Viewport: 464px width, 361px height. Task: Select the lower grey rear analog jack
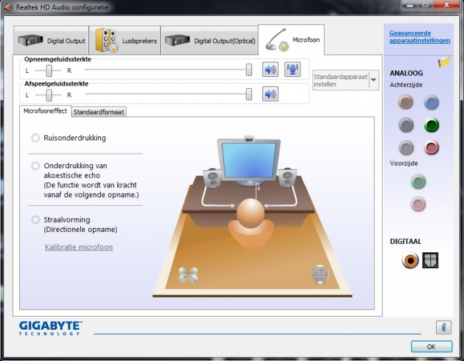(406, 148)
